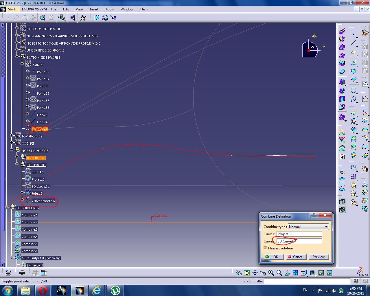The image size is (370, 296).
Task: Select Combine.3 in the tree
Action: pyautogui.click(x=30, y=229)
